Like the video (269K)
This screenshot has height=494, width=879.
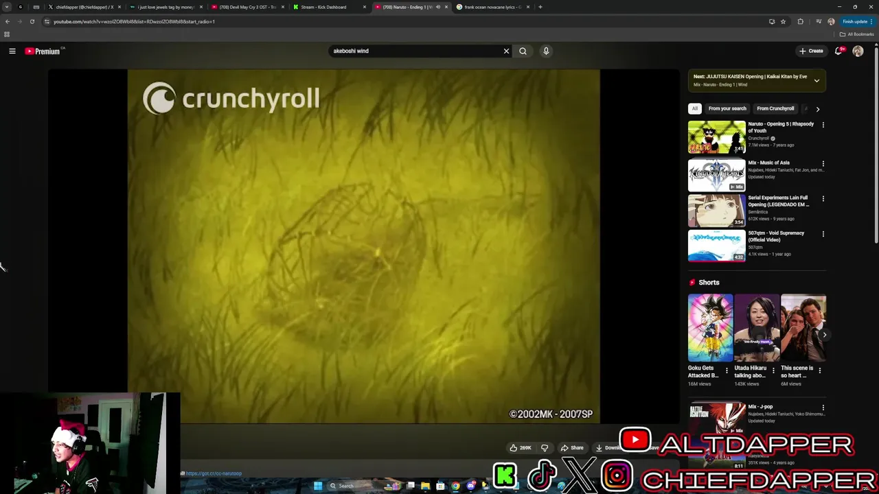[x=520, y=447]
